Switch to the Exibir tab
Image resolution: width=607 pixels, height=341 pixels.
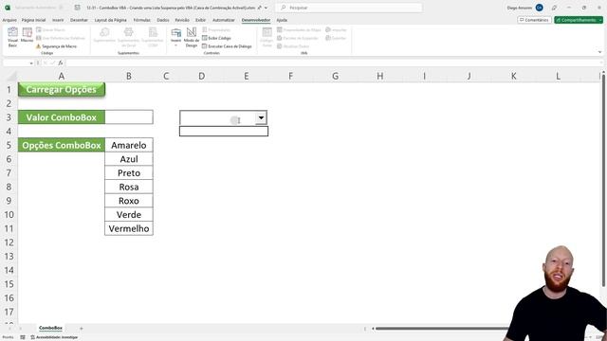click(x=200, y=20)
